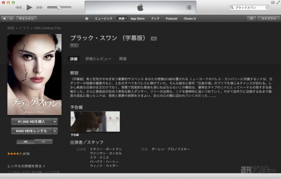Open the Up Next list icon
The height and width of the screenshot is (179, 281).
click(189, 7)
